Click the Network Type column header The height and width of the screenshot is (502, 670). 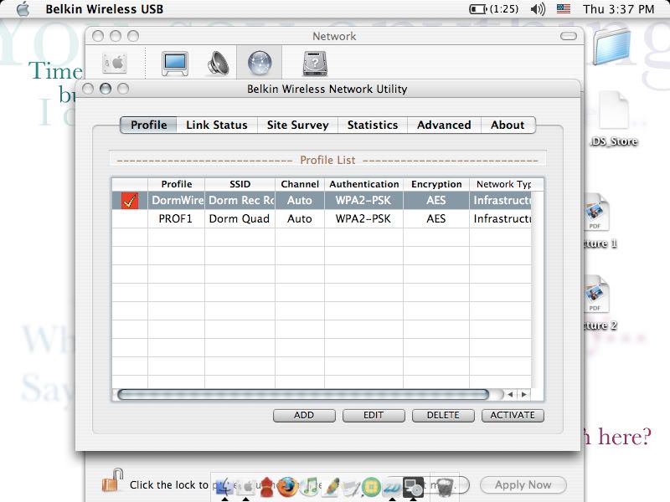503,184
